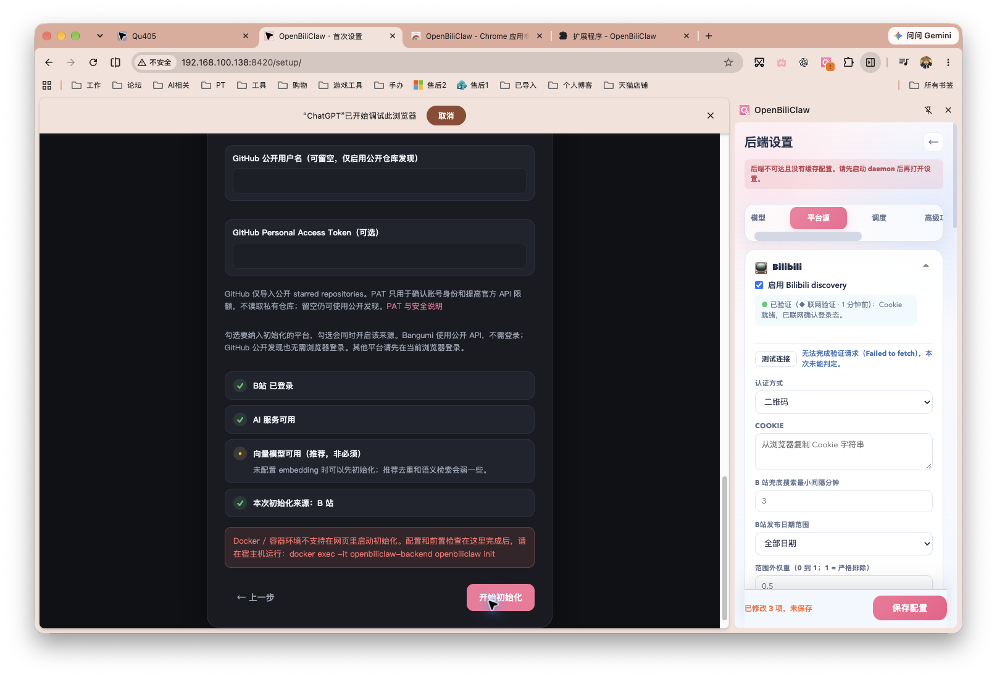997x679 pixels.
Task: Click the Bilibili TV icon in panel
Action: [x=761, y=268]
